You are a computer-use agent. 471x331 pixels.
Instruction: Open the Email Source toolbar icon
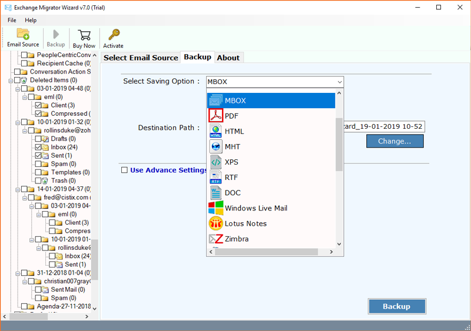[23, 34]
